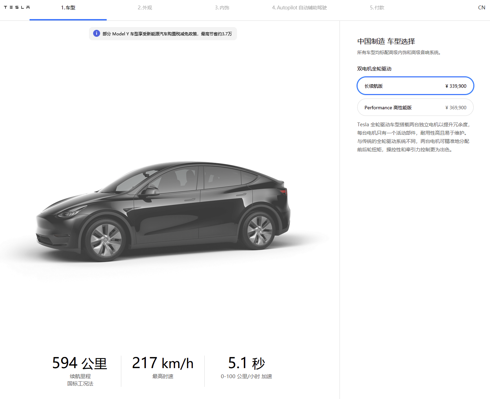Image resolution: width=490 pixels, height=399 pixels.
Task: Go to the 3.内饰 tab
Action: 222,8
